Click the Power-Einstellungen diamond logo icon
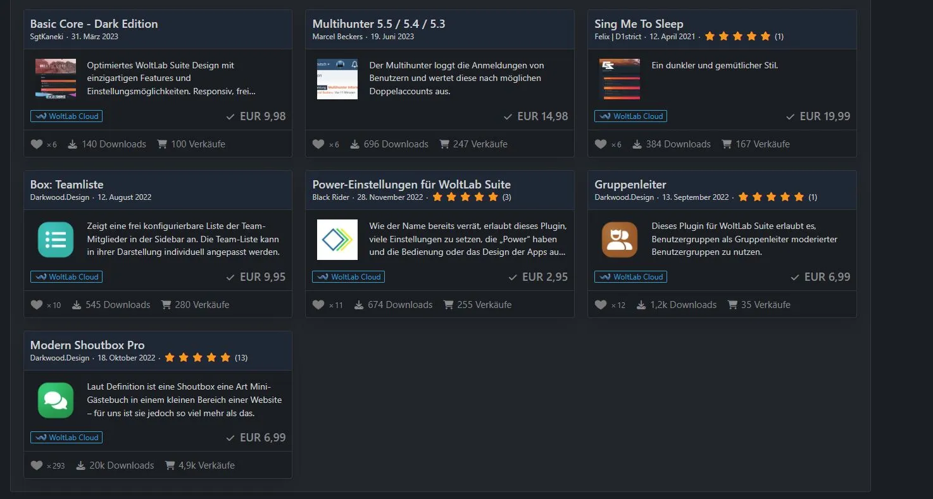 [x=337, y=240]
